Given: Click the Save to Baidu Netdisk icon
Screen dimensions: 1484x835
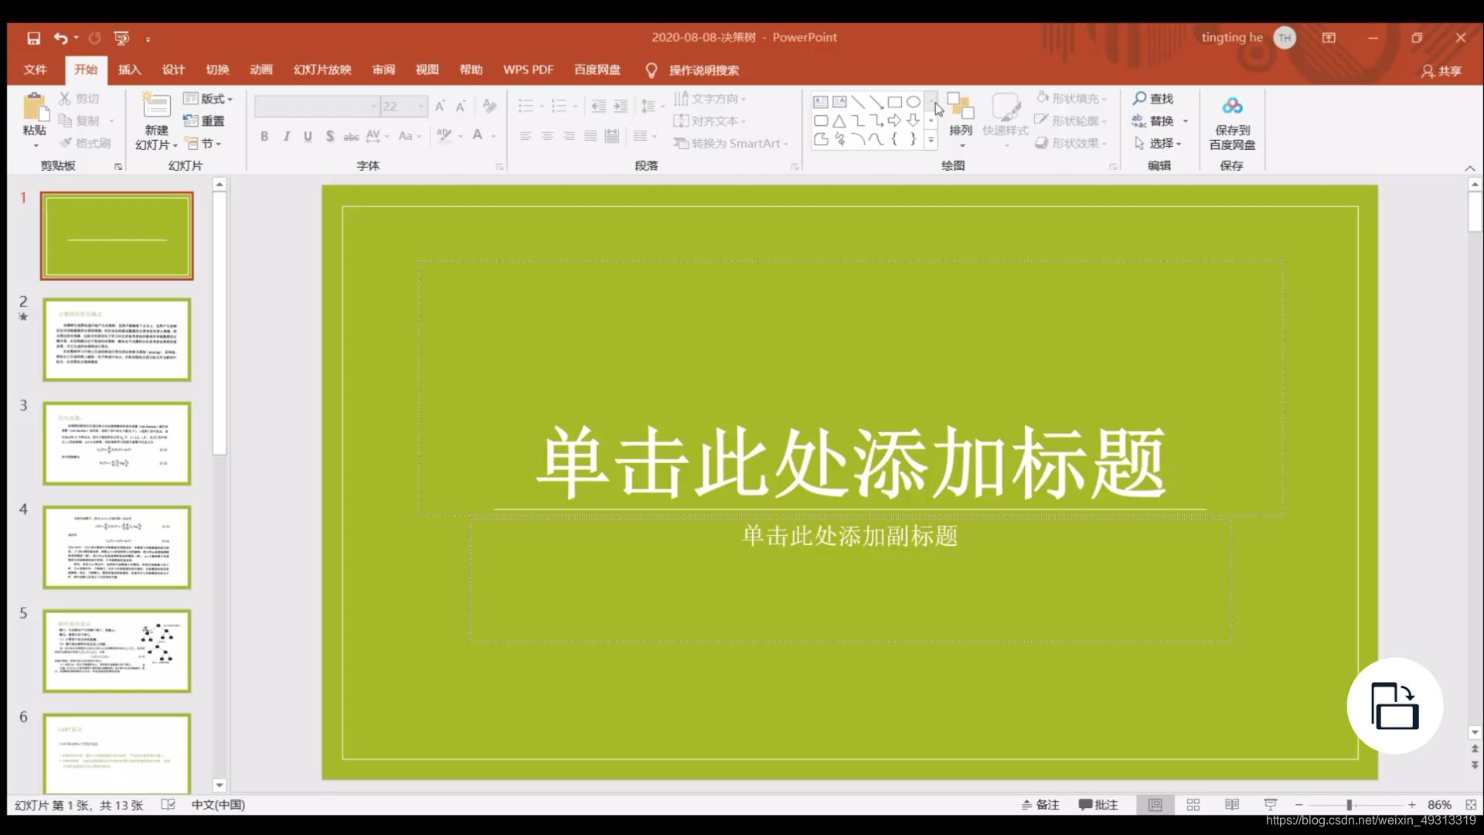Looking at the screenshot, I should click(1232, 106).
